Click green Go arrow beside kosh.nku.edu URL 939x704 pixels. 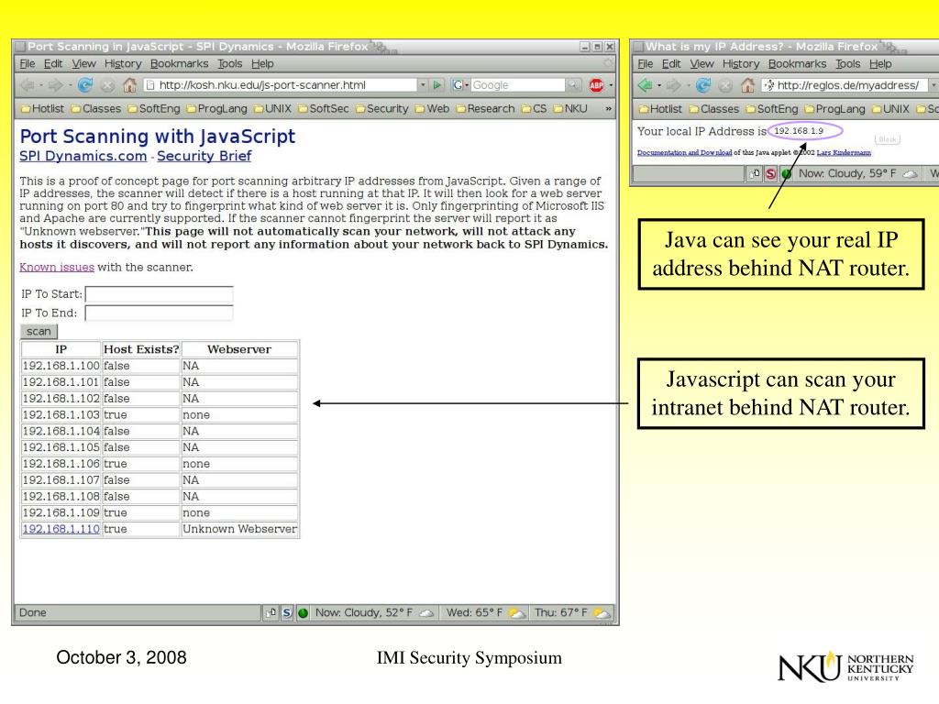click(x=437, y=85)
